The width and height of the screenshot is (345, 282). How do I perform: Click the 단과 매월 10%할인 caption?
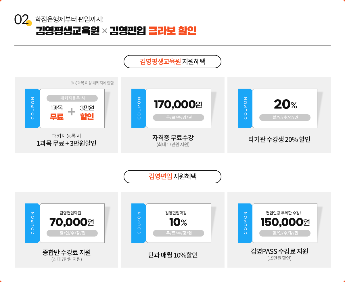click(x=173, y=255)
